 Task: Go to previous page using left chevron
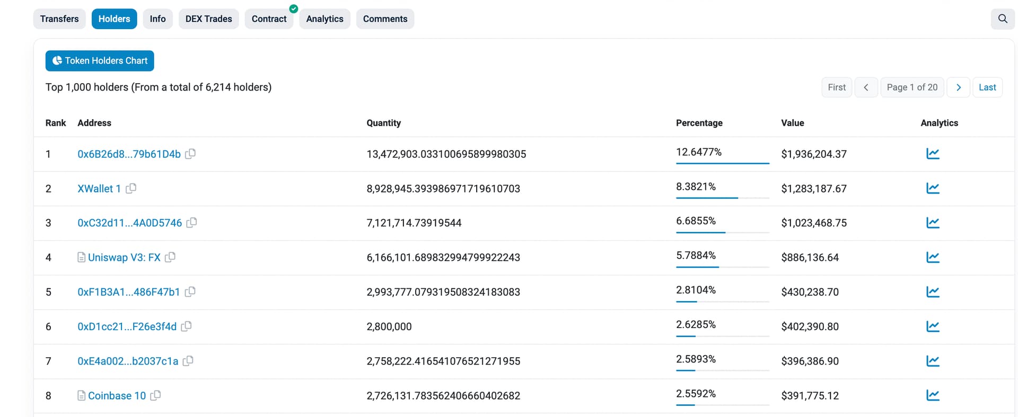[866, 87]
